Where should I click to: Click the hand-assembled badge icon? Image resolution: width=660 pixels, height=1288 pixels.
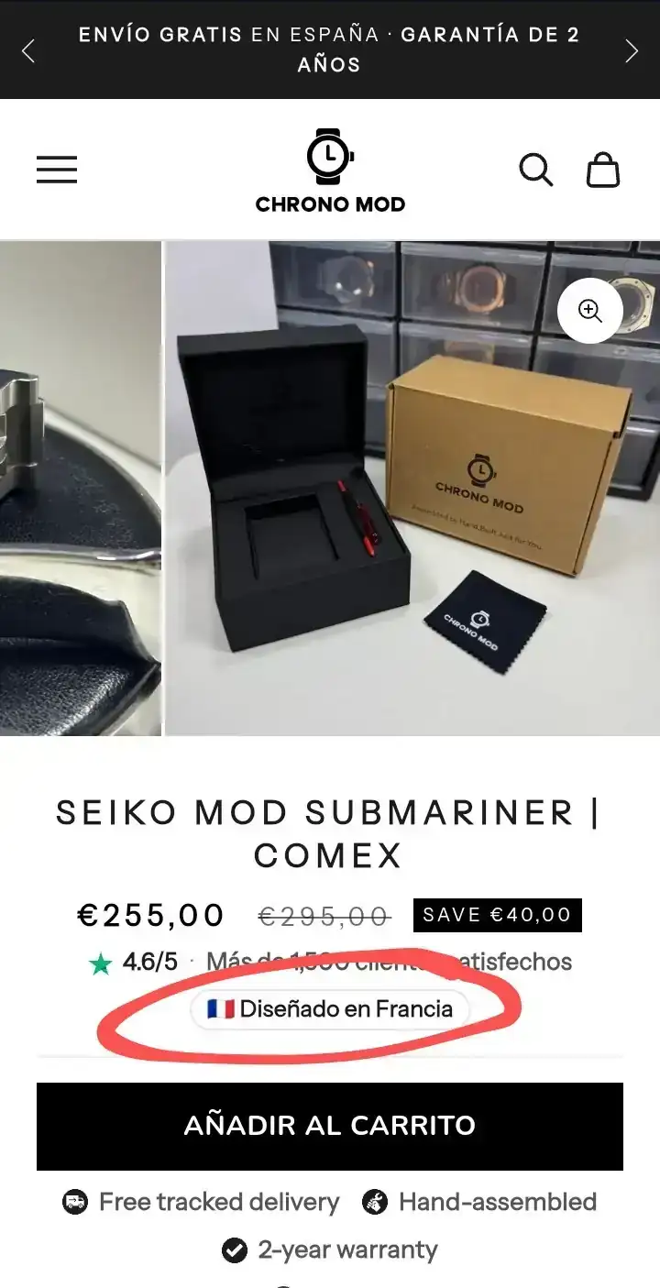click(x=374, y=1202)
